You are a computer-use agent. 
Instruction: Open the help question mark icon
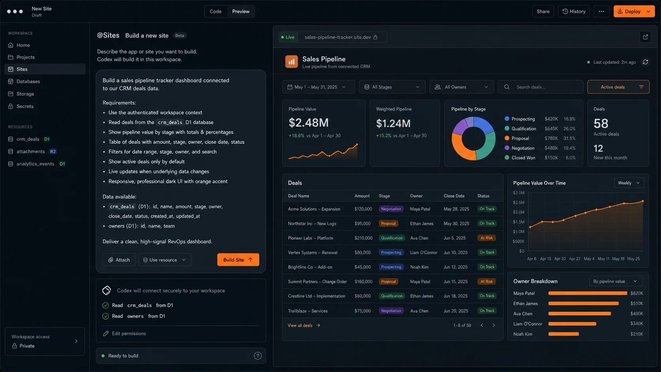click(258, 356)
